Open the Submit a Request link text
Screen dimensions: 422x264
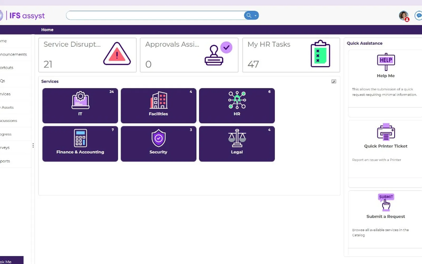(x=386, y=216)
